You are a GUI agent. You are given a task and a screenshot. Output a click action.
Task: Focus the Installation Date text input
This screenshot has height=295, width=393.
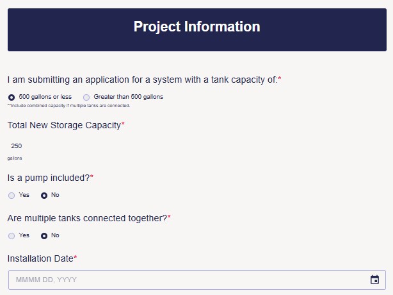pyautogui.click(x=186, y=280)
